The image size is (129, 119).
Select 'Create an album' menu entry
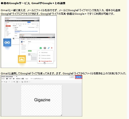click(46, 55)
